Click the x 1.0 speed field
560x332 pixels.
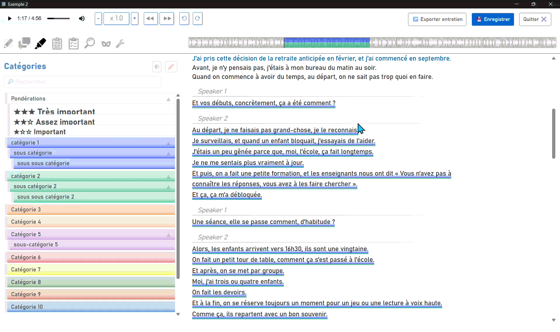[x=116, y=19]
